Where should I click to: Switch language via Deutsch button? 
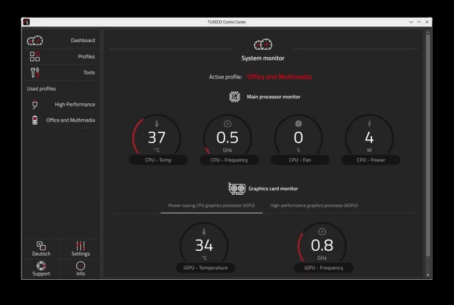(x=41, y=249)
